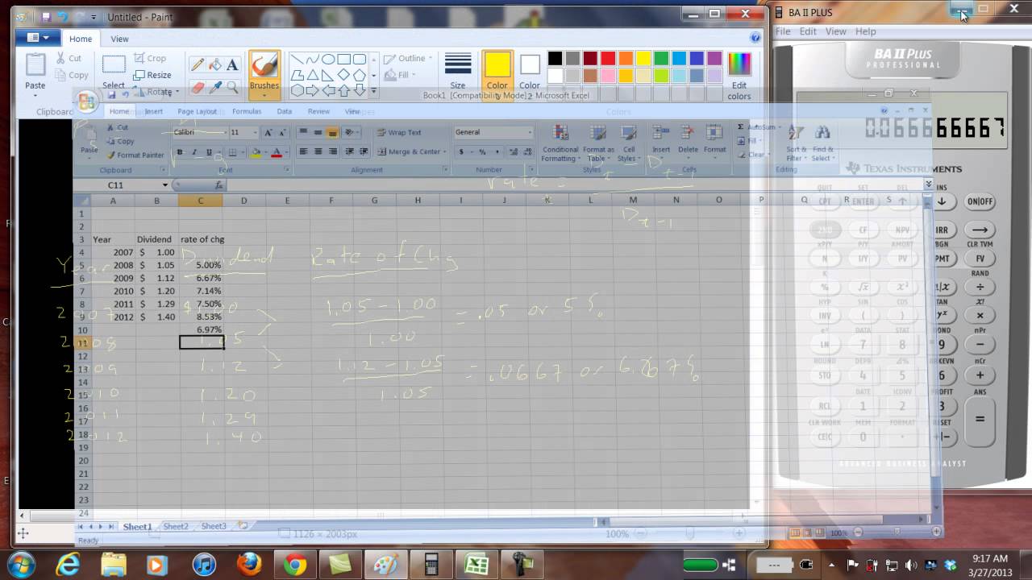The width and height of the screenshot is (1032, 580).
Task: Pick the Triangle shape
Action: tap(312, 75)
